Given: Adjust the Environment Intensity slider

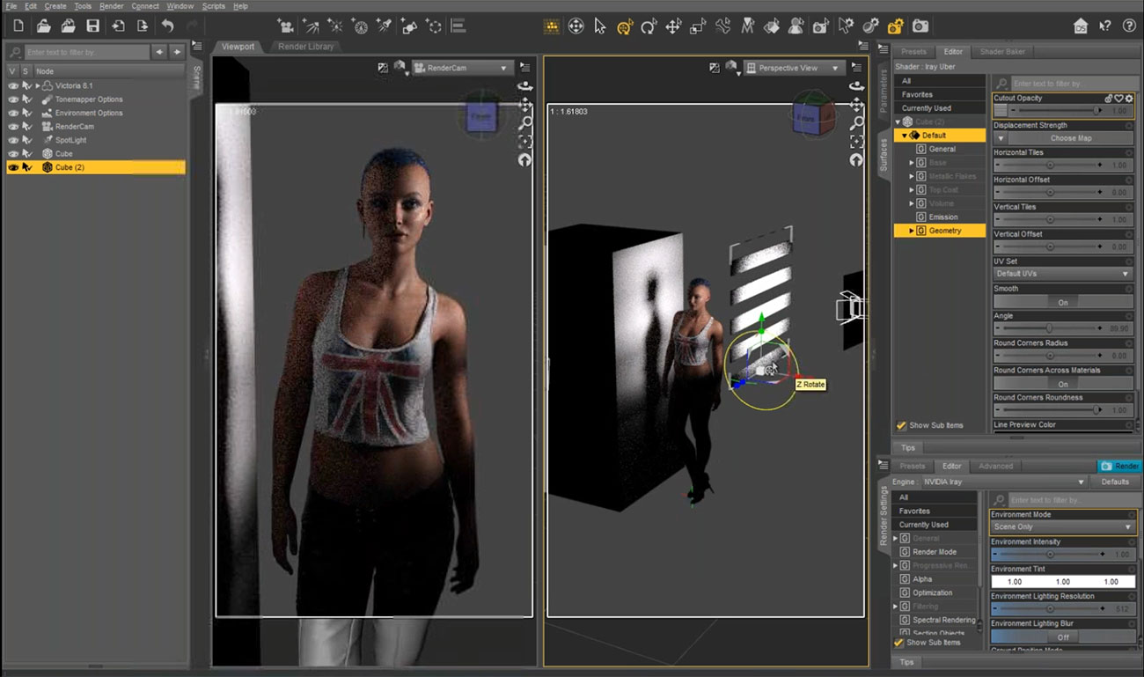Looking at the screenshot, I should tap(1049, 555).
